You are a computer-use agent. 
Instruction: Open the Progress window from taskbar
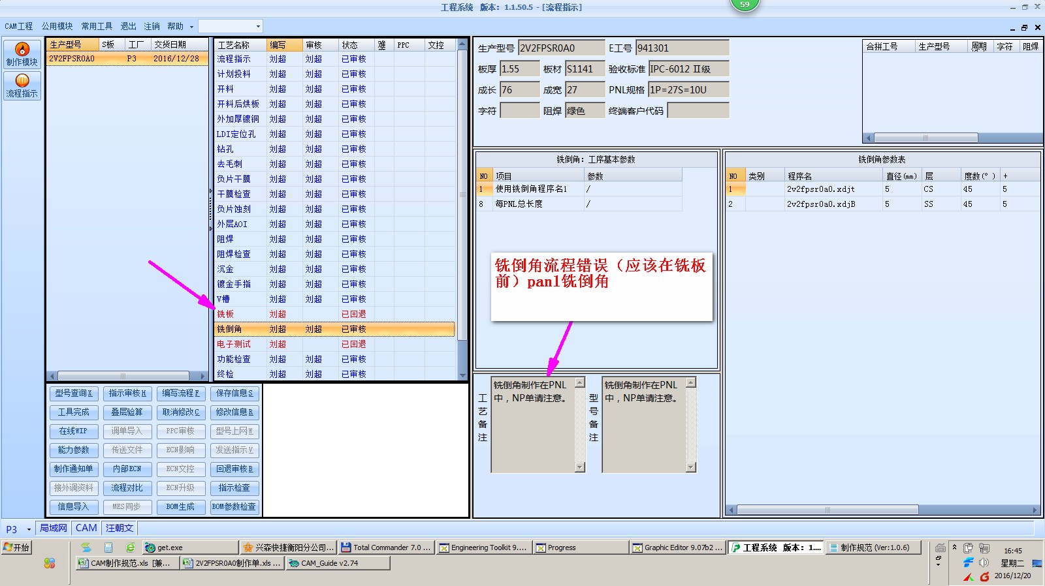point(581,547)
